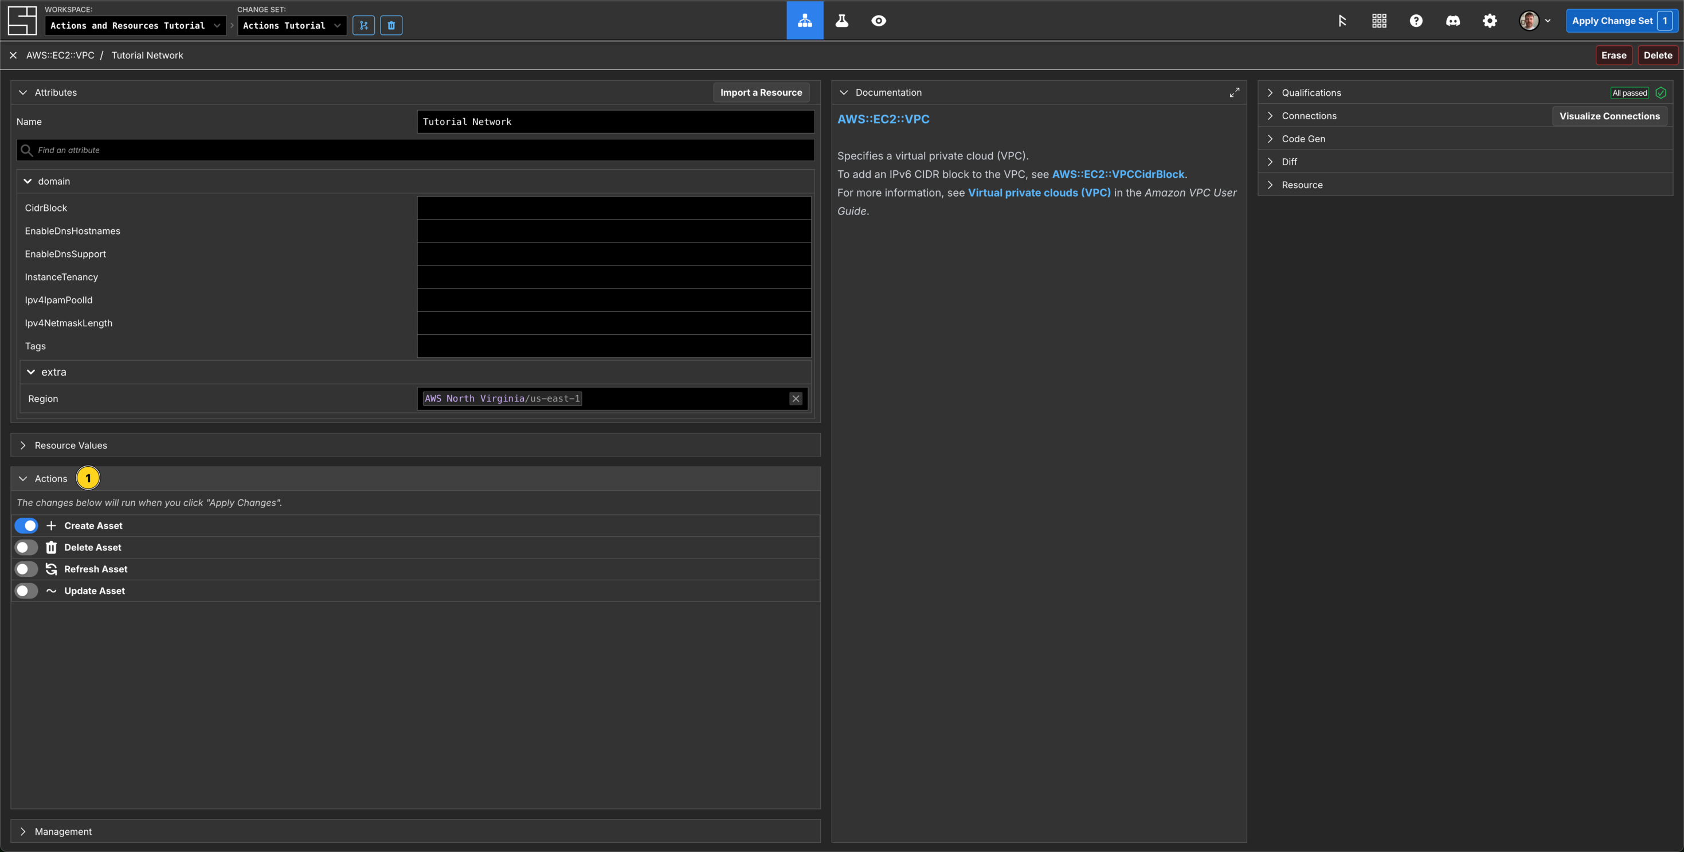Screen dimensions: 1684x852
Task: Expand the Documentation panel to full size
Action: coord(1234,93)
